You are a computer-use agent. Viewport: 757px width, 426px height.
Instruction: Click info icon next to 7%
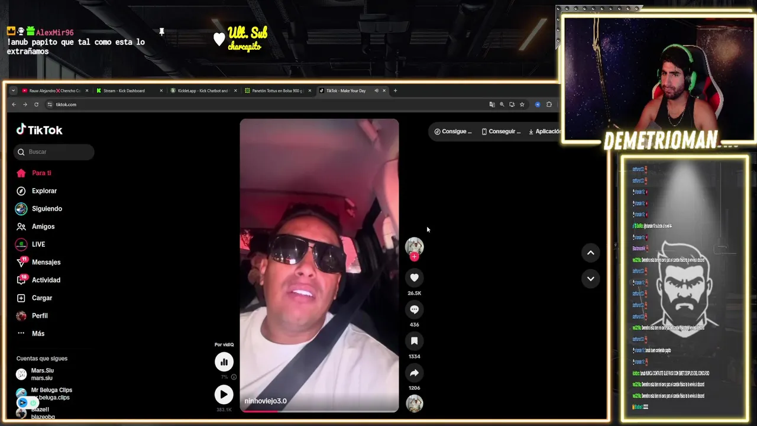[234, 377]
